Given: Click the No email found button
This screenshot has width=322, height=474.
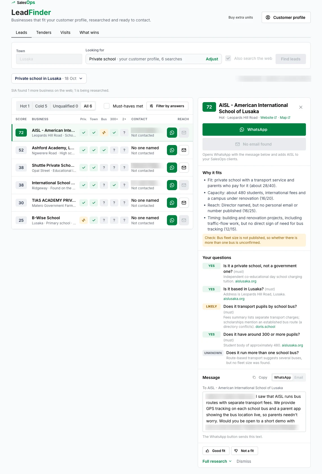Looking at the screenshot, I should 254,144.
